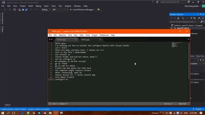Collapse the openCV_demo project node
Screen dimensions: 205x115
171,28
